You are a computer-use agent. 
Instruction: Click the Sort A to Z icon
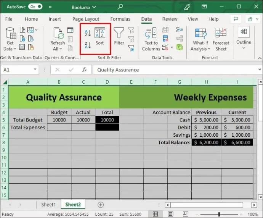click(x=88, y=33)
